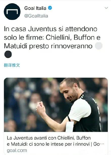Visit the goal.com source link
This screenshot has height=155, width=111.
coord(17,150)
